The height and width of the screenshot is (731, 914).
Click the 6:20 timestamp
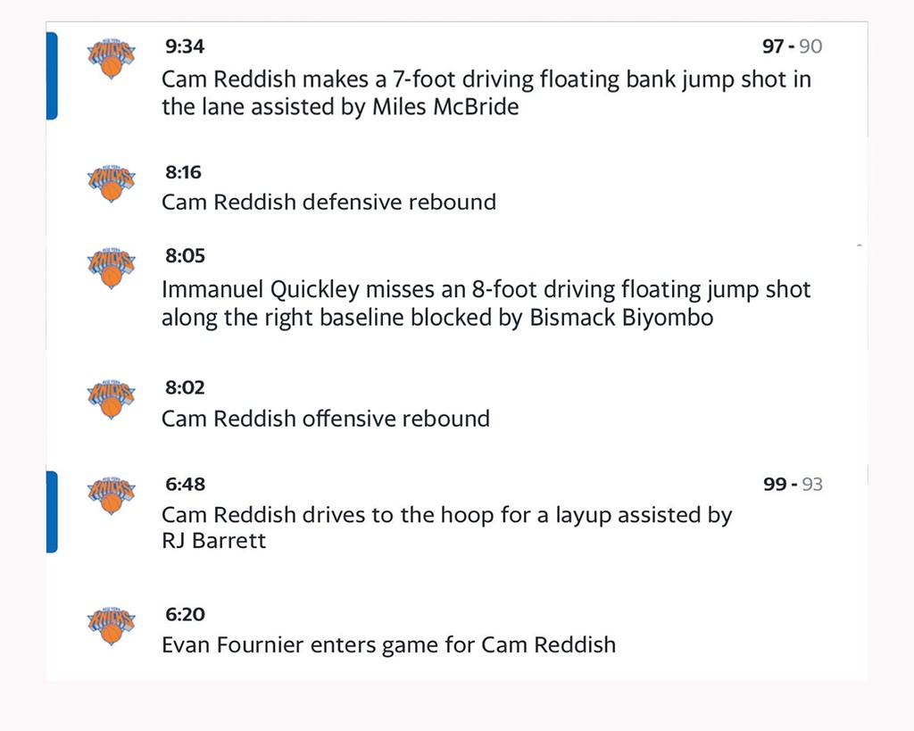185,615
